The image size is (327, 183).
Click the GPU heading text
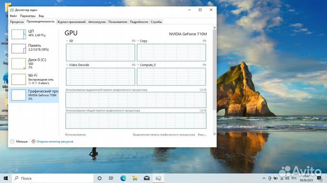[x=71, y=33]
